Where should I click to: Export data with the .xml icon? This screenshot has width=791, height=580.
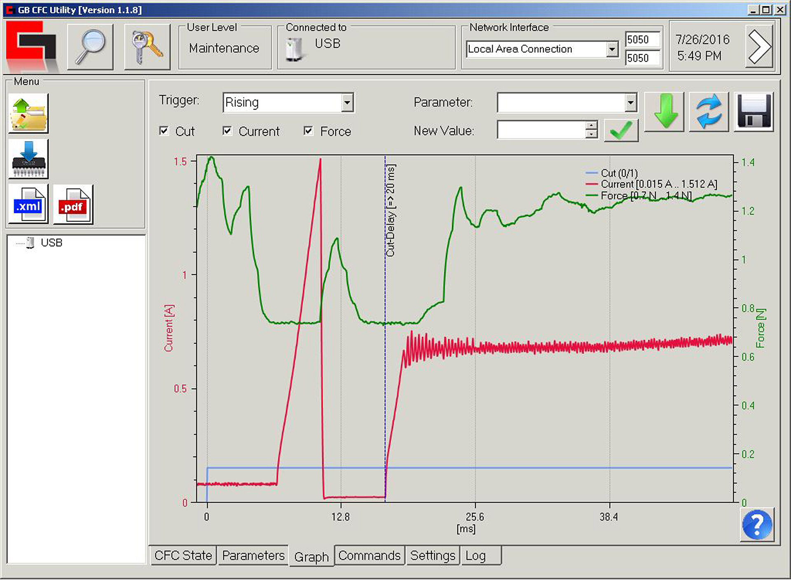[28, 204]
